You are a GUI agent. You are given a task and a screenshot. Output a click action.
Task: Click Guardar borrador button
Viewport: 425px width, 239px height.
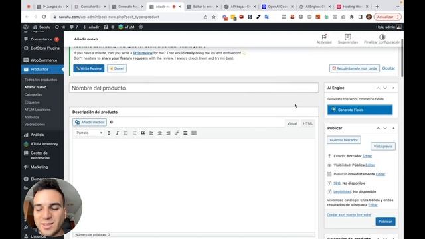(344, 140)
